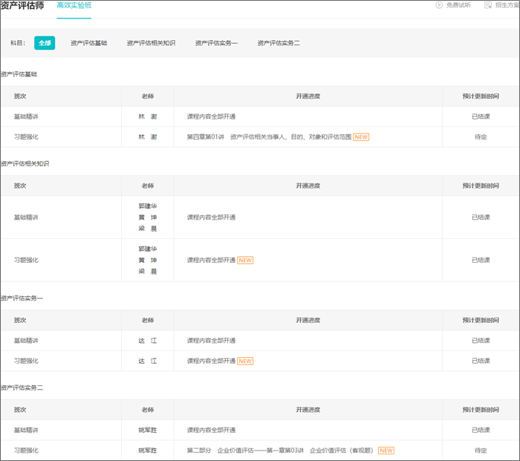Click 课程内容全部开通 in 资产评估实务一 习题强化 row

pos(211,361)
